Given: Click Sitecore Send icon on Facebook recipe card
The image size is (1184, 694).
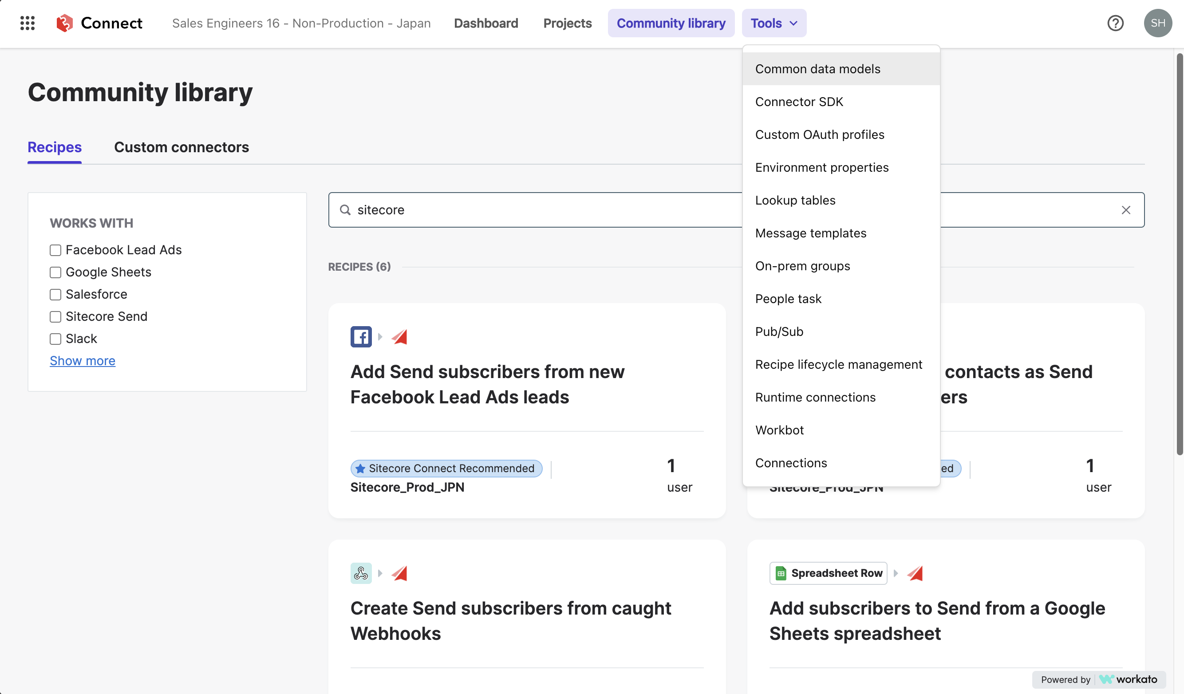Looking at the screenshot, I should (399, 336).
